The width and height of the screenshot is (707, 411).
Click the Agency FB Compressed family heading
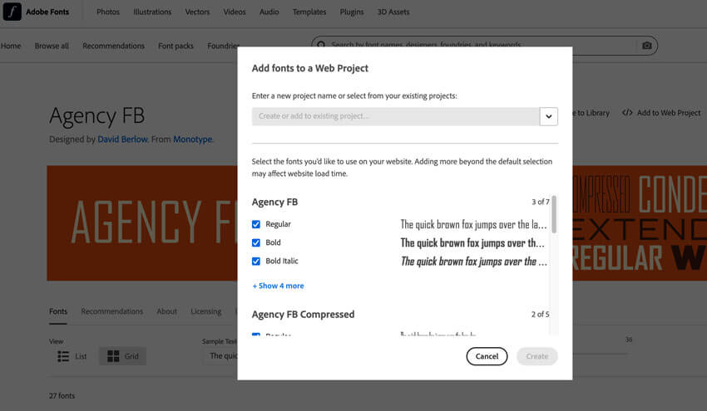303,314
